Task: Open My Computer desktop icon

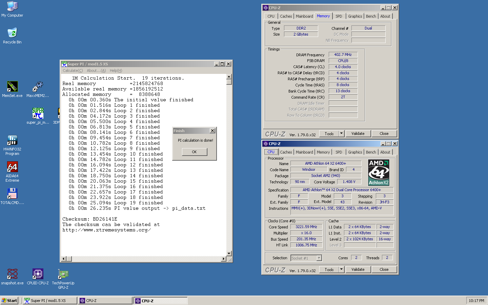Action: click(x=12, y=9)
